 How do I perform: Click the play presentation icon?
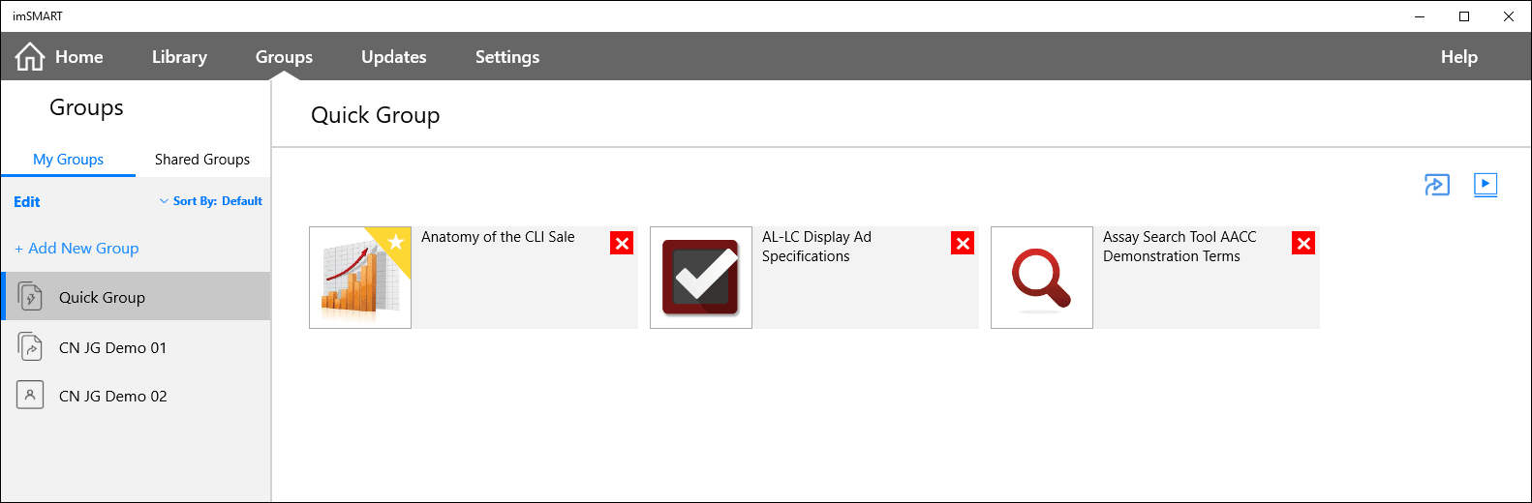1486,185
